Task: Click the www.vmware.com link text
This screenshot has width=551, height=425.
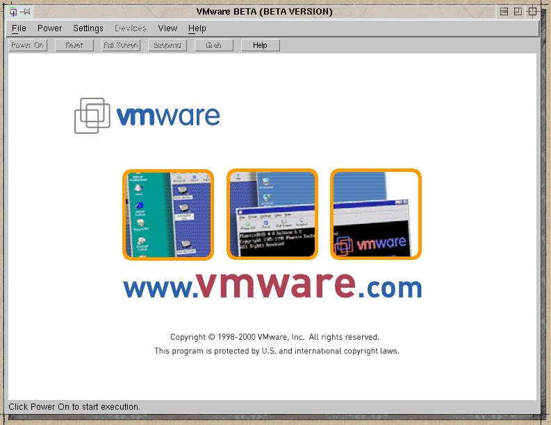Action: [x=272, y=285]
